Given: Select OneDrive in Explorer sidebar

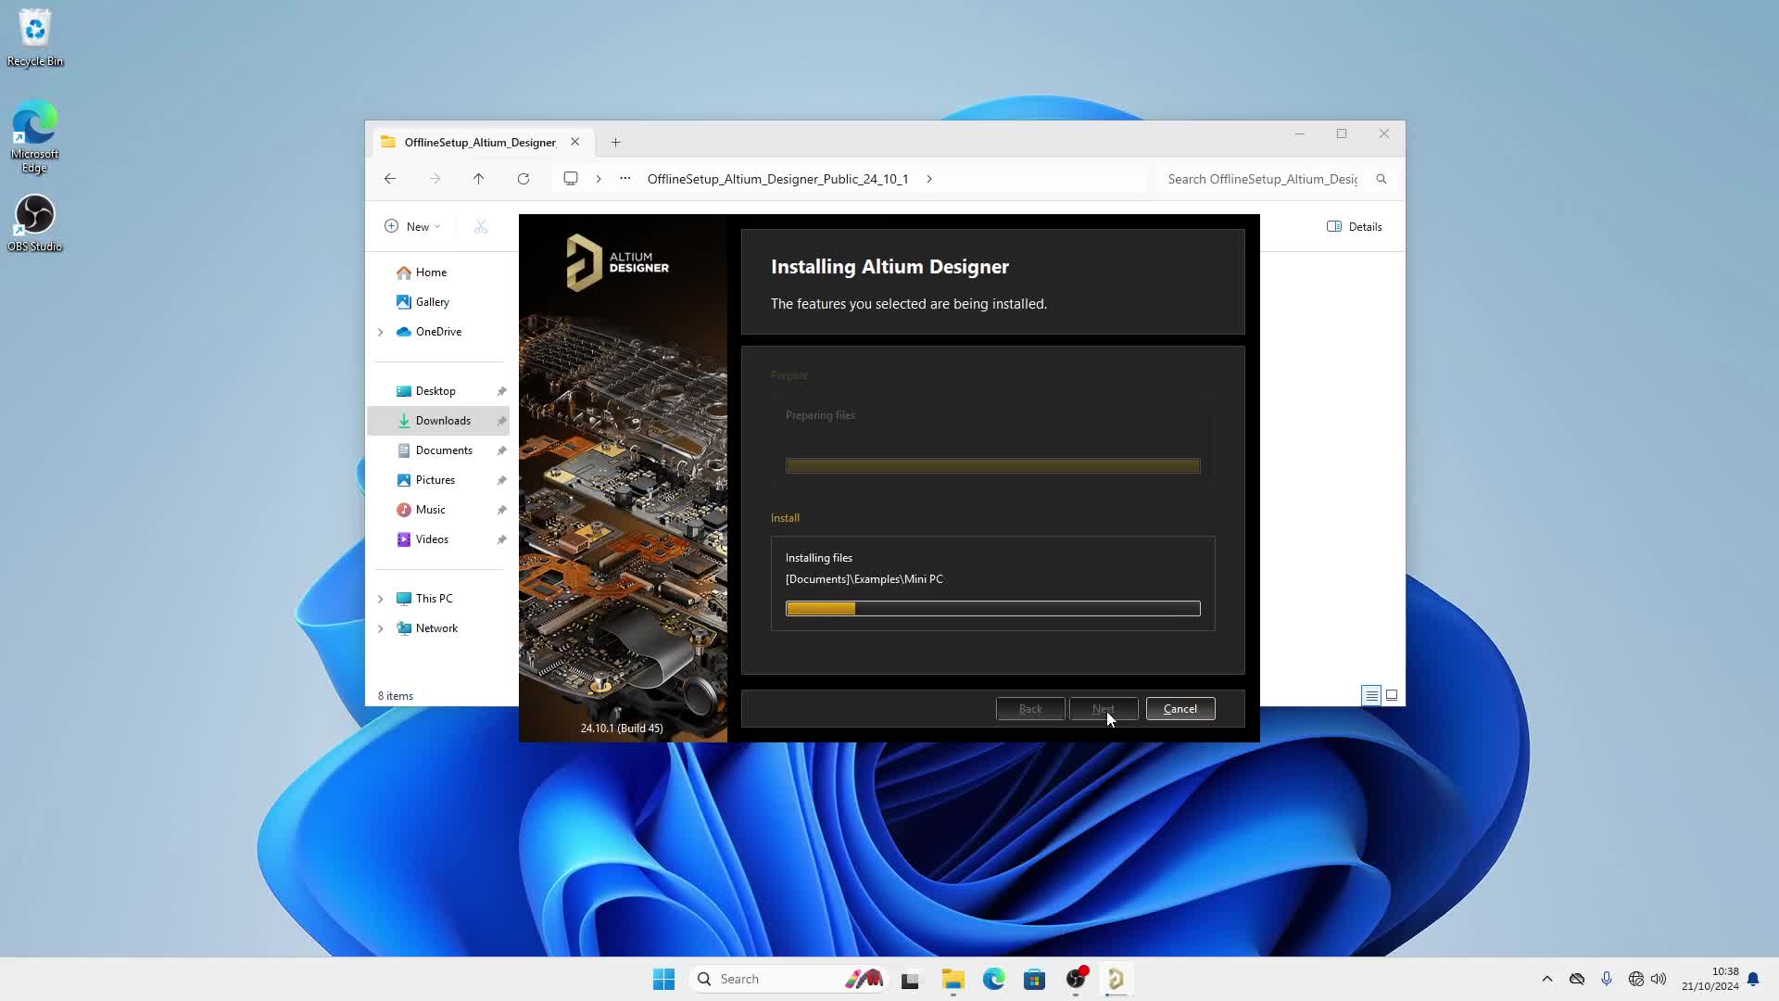Looking at the screenshot, I should [438, 332].
